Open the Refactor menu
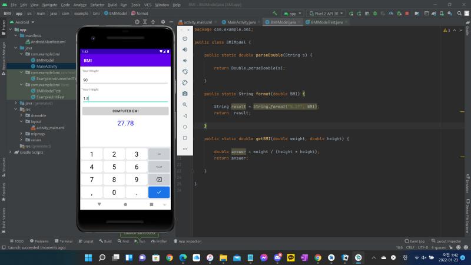Screen dimensions: 471x265 coord(97,5)
